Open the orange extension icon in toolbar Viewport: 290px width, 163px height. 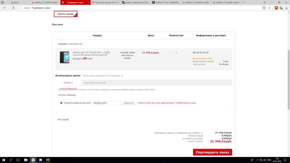pos(276,8)
